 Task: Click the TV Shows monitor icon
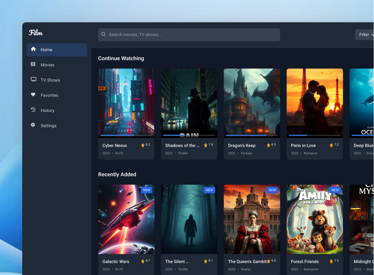33,80
